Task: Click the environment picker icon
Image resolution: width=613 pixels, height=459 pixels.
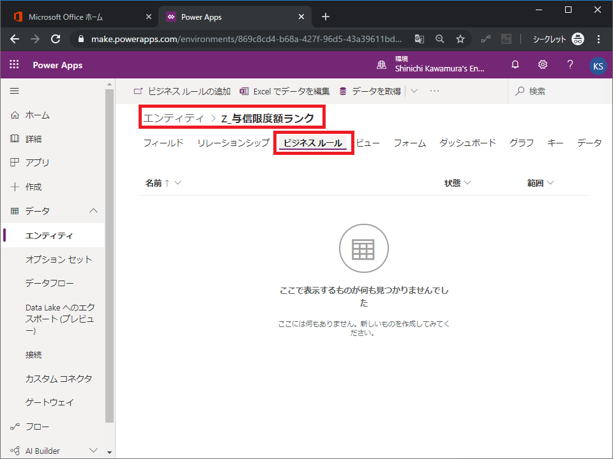Action: point(382,65)
